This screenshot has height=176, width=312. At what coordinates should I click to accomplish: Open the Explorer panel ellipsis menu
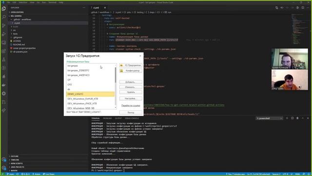tap(84, 8)
